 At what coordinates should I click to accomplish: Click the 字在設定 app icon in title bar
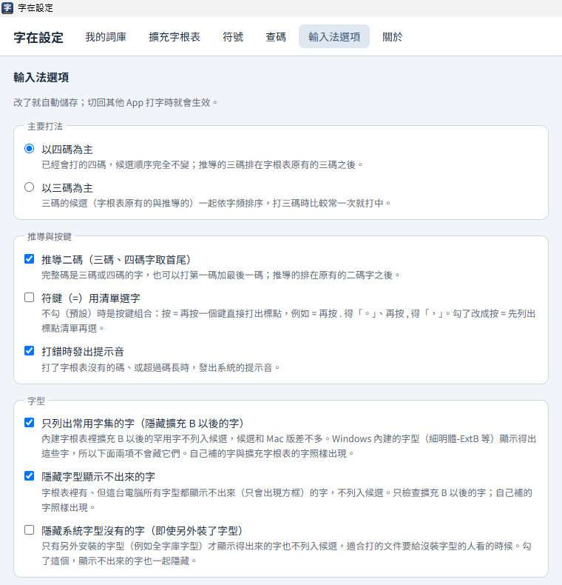click(7, 8)
